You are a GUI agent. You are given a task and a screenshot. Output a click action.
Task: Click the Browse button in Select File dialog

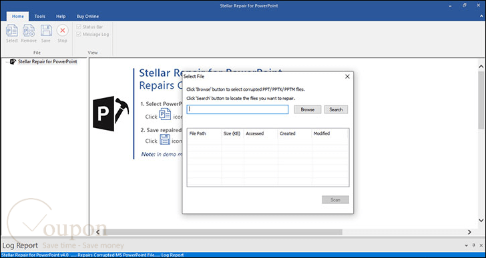pos(308,109)
